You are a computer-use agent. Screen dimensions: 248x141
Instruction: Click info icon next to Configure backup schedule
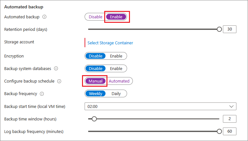[x=59, y=81]
